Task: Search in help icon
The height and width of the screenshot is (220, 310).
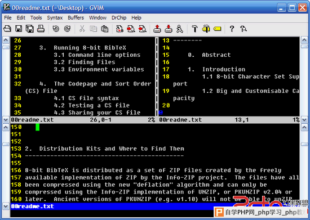Action: pos(243,29)
